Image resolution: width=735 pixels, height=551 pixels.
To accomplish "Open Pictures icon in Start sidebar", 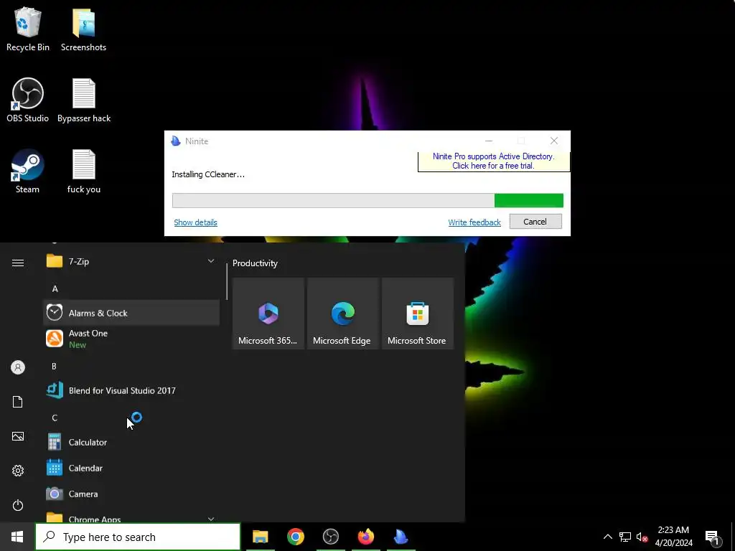I will click(18, 436).
